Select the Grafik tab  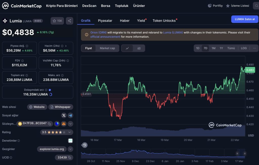pyautogui.click(x=86, y=21)
